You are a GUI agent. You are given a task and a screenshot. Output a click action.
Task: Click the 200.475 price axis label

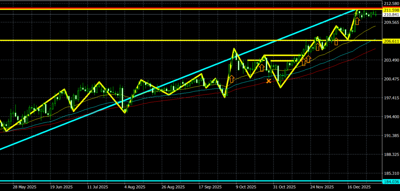[x=391, y=79]
